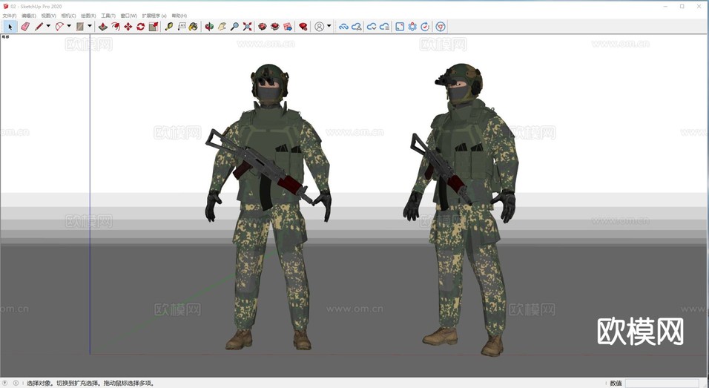The width and height of the screenshot is (709, 388).
Task: Click the round Chrome-like icon in toolbar
Action: click(441, 27)
